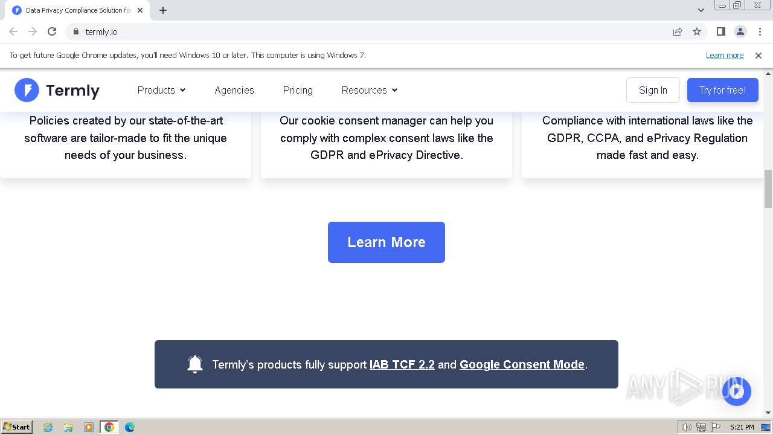Expand the Resources dropdown menu

pos(370,90)
